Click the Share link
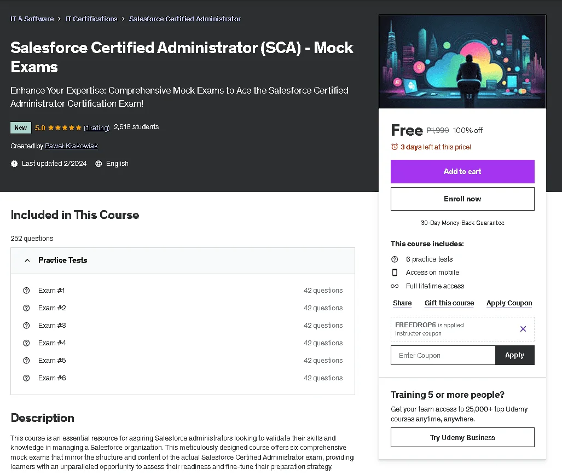The height and width of the screenshot is (475, 562). (402, 303)
